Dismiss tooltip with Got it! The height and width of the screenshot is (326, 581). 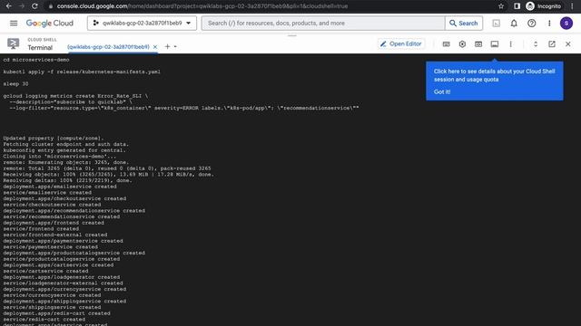point(442,91)
